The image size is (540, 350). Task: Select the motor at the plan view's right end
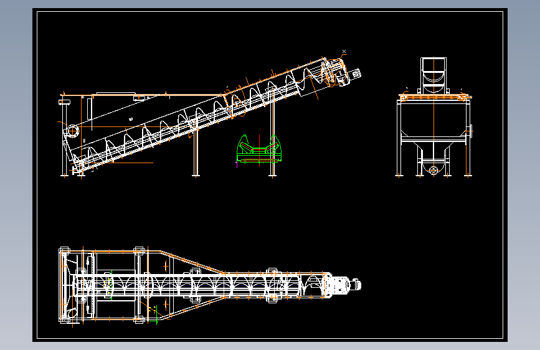click(356, 285)
